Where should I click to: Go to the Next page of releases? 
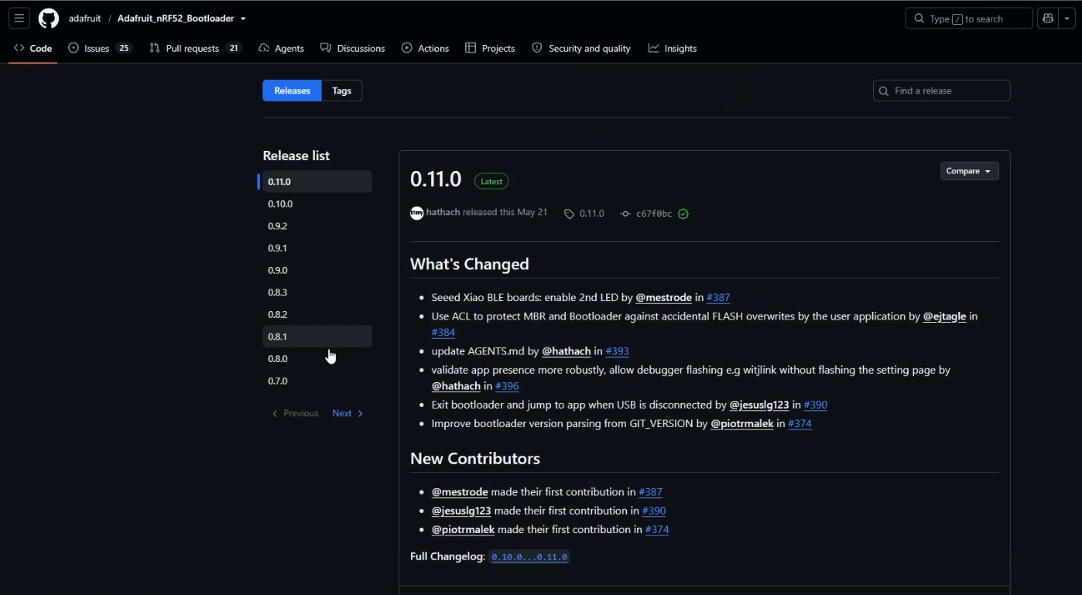click(x=348, y=413)
